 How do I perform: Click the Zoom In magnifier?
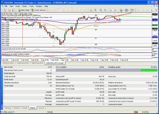click(101, 10)
